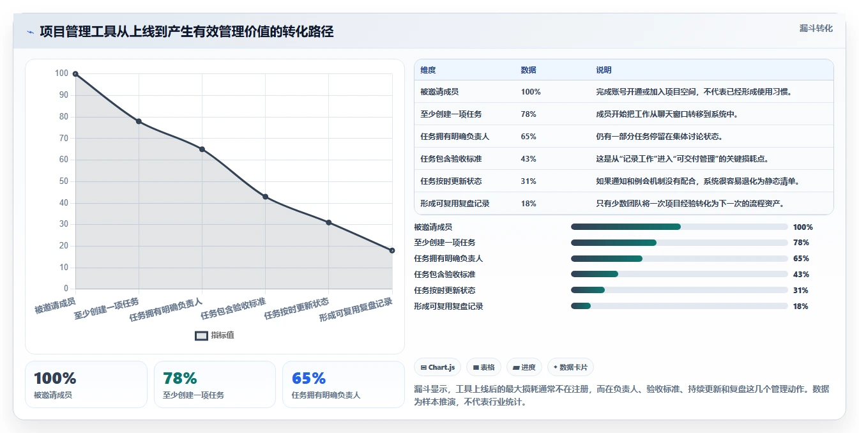Click the 43% cell in the table
This screenshot has height=433, width=859.
point(528,159)
